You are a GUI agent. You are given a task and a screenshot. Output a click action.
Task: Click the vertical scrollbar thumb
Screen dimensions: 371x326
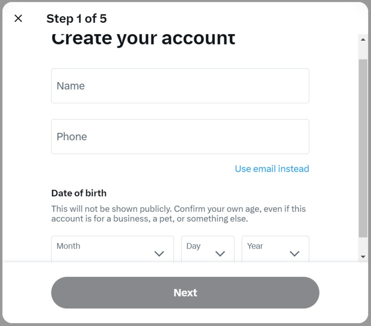[363, 148]
